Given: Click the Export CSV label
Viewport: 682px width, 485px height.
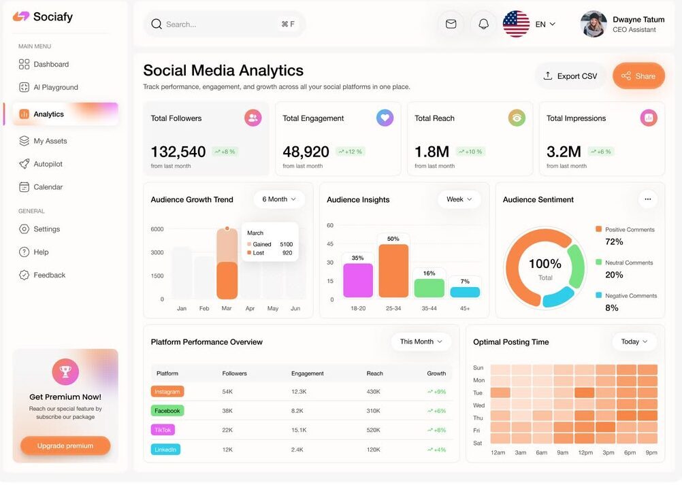Looking at the screenshot, I should pyautogui.click(x=577, y=76).
